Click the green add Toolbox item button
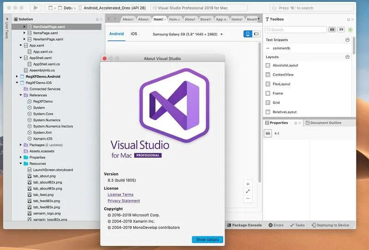 click(350, 30)
